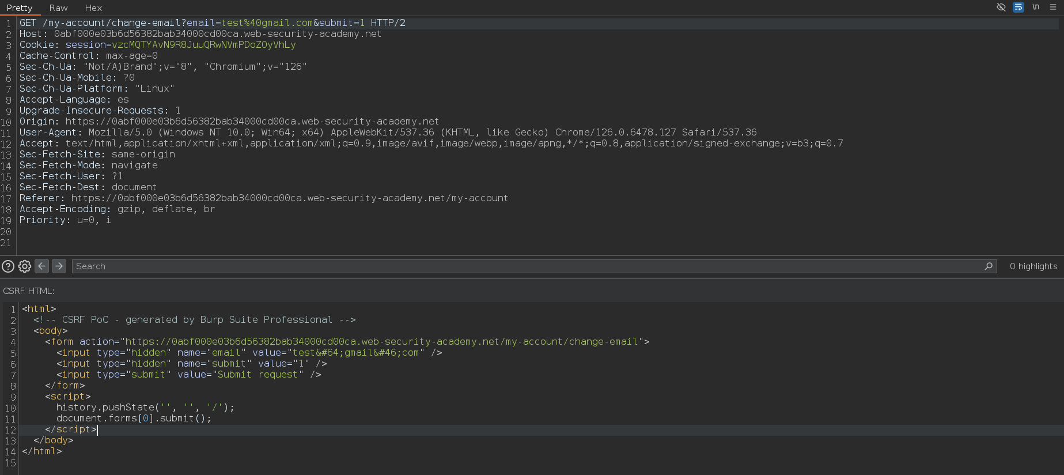Screen dimensions: 1064x475
Task: Click the session cookie value
Action: [x=204, y=45]
